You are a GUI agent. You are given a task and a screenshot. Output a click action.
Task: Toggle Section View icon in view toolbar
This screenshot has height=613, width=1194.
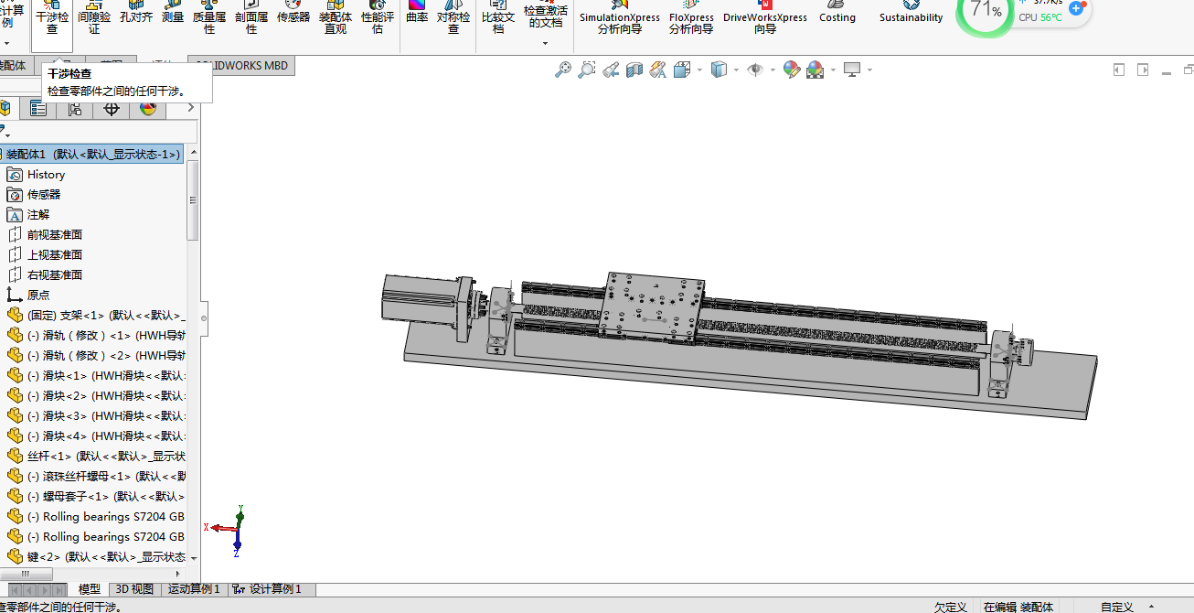[x=634, y=70]
